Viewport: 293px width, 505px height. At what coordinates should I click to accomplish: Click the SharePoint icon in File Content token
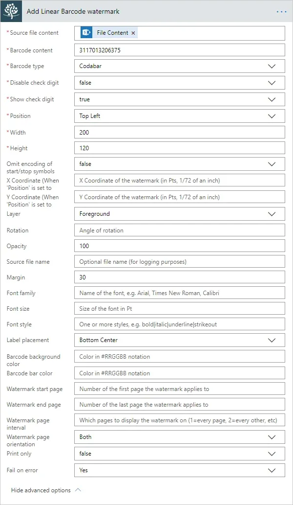pyautogui.click(x=86, y=32)
